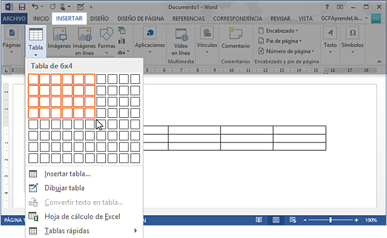This screenshot has height=238, width=387.
Task: Click the 100% zoom level
Action: coord(371,220)
